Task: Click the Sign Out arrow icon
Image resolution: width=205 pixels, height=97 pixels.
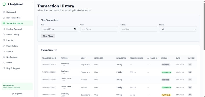Action: pyautogui.click(x=13, y=94)
